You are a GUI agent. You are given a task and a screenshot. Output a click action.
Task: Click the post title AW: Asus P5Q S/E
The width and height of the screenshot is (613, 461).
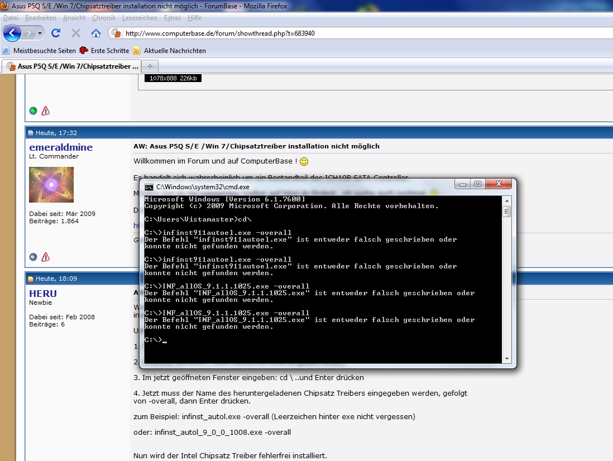(x=256, y=146)
